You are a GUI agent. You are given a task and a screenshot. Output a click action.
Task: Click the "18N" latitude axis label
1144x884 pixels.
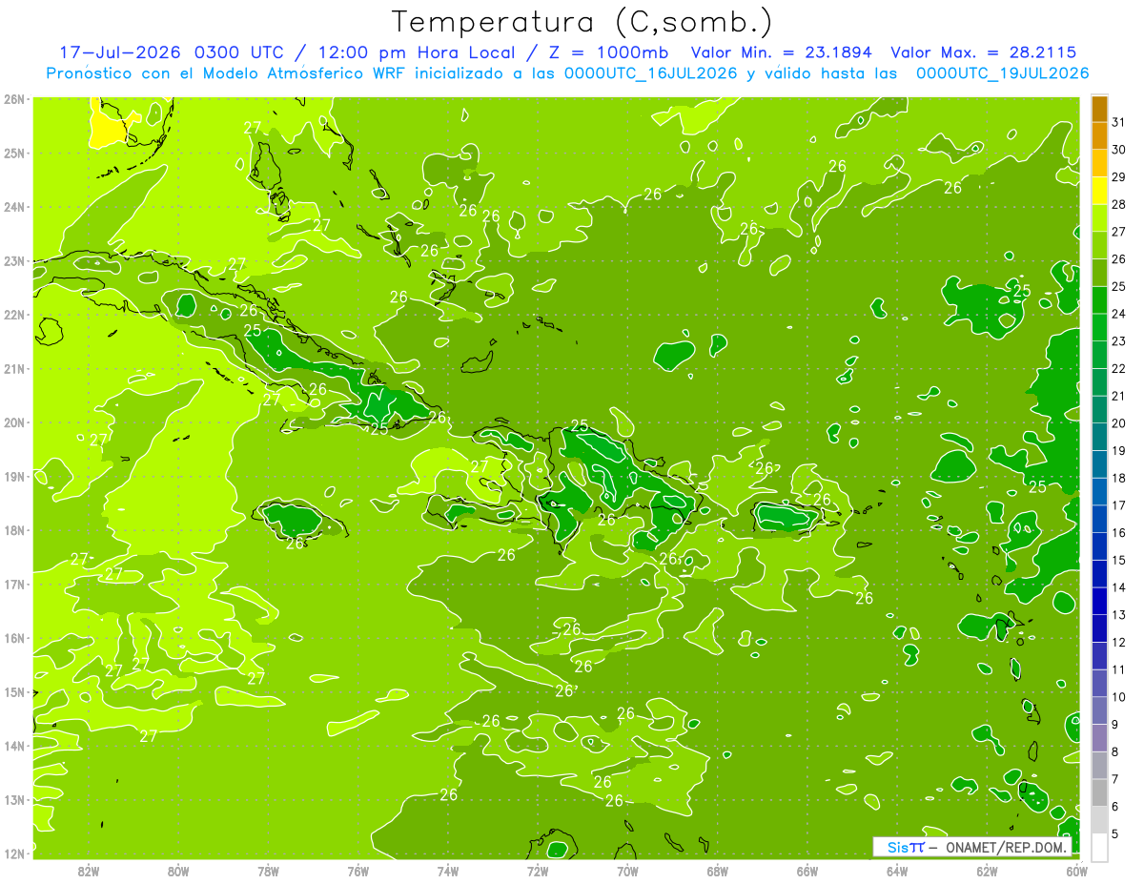(x=14, y=530)
